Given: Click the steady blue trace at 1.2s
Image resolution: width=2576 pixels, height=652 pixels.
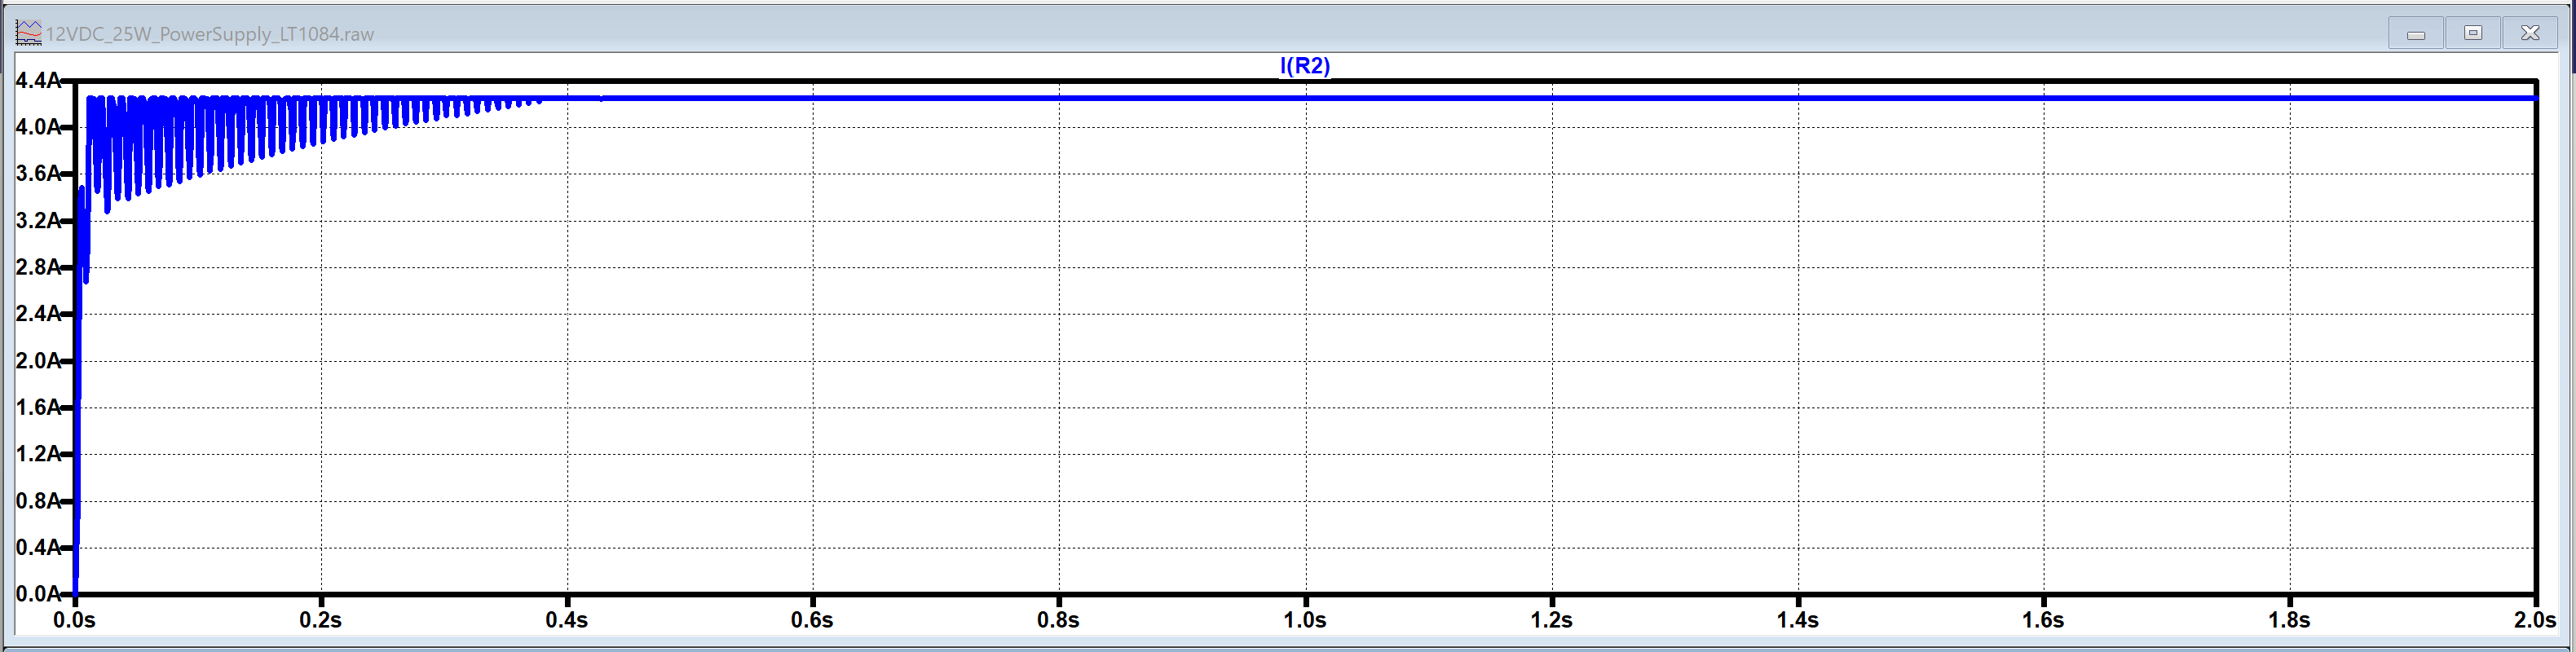Looking at the screenshot, I should 1551,98.
